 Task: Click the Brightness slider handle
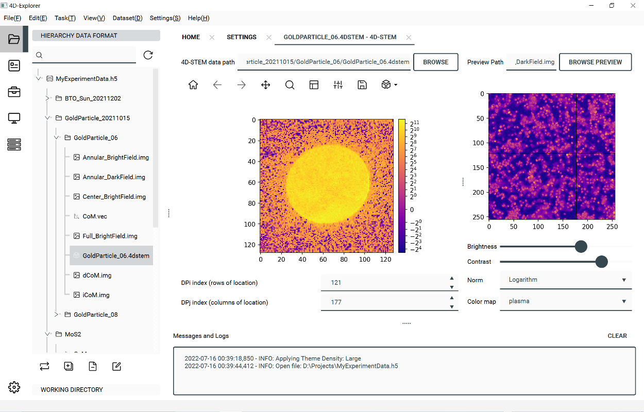coord(581,247)
